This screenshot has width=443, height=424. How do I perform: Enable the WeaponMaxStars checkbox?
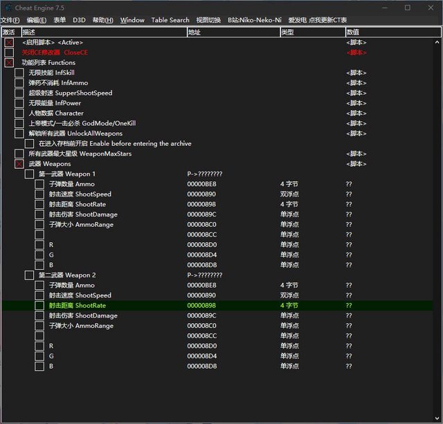19,154
